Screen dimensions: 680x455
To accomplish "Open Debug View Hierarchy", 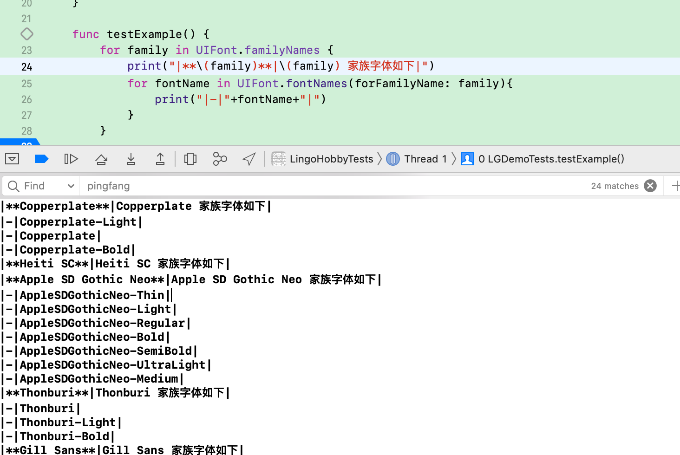I will pyautogui.click(x=190, y=158).
